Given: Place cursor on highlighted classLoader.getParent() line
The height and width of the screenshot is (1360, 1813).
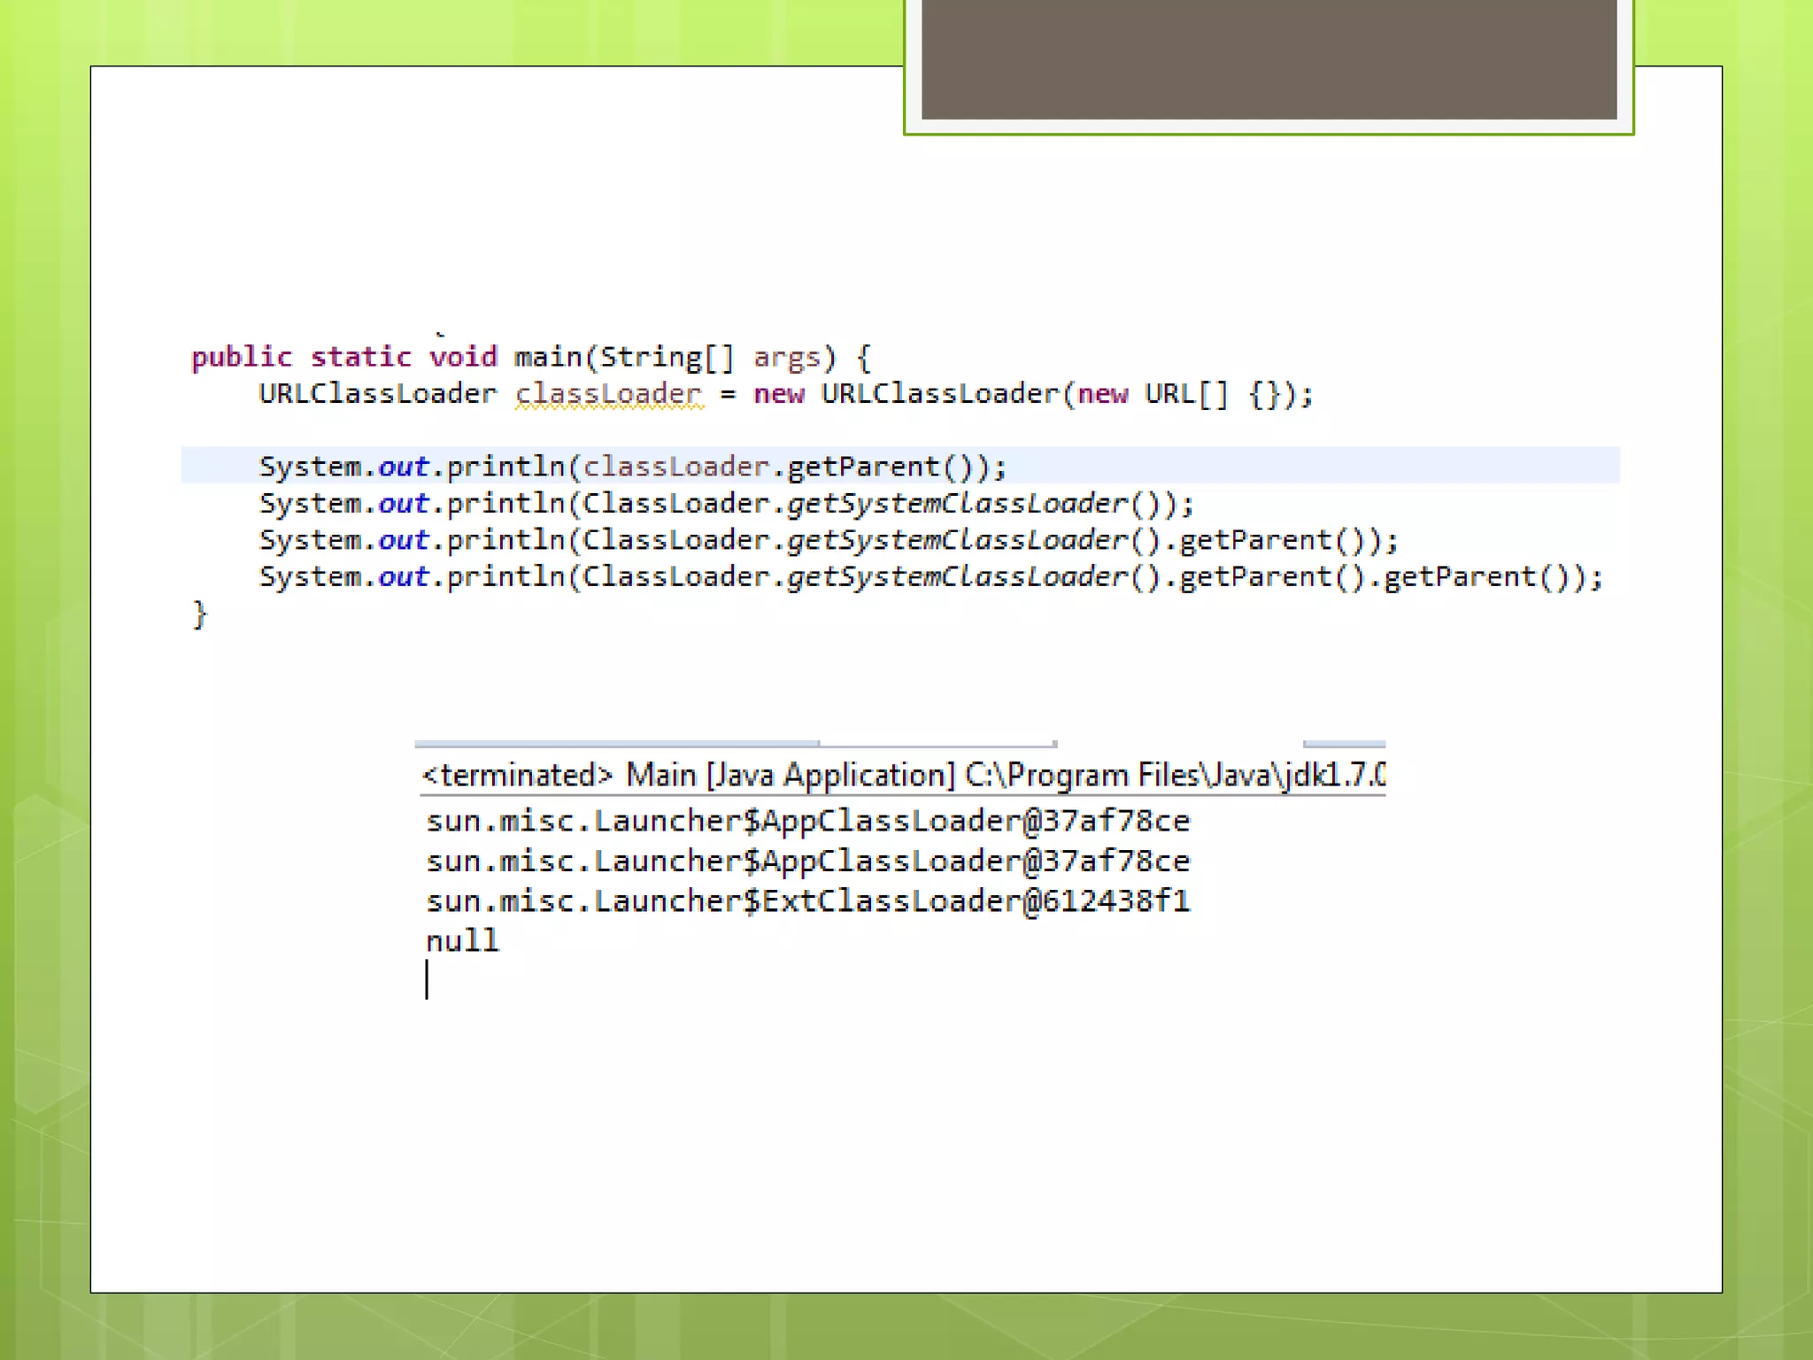Looking at the screenshot, I should point(632,467).
